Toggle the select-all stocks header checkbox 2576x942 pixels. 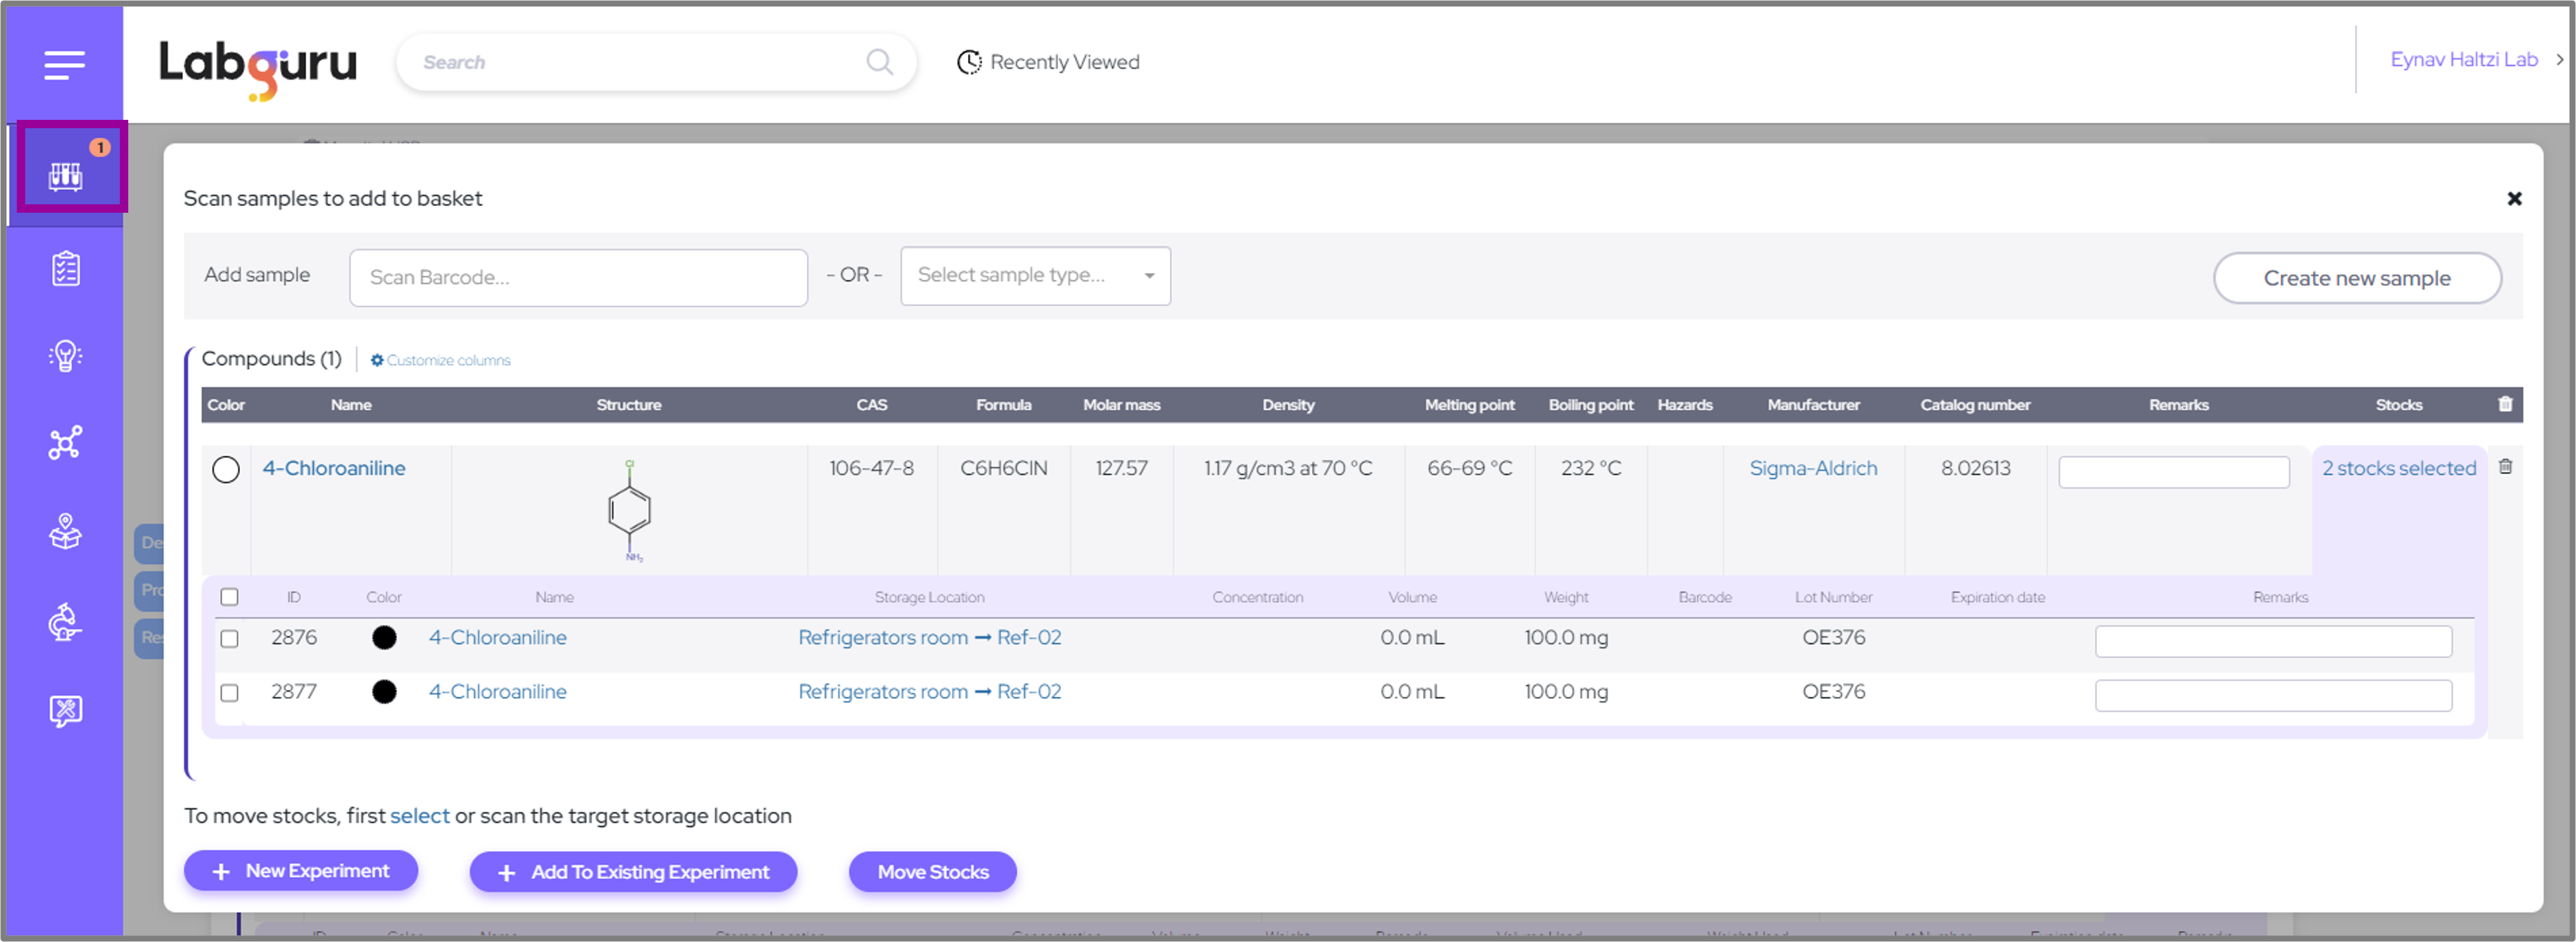point(229,597)
